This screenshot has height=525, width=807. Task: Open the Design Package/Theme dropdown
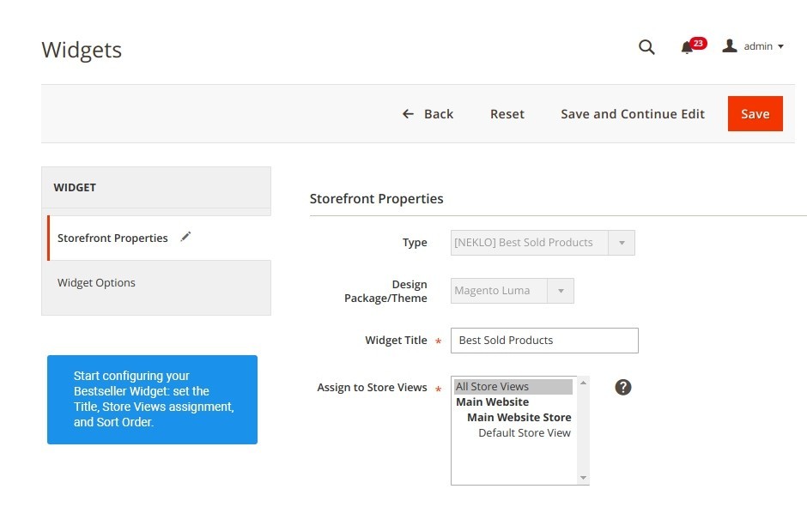click(512, 291)
